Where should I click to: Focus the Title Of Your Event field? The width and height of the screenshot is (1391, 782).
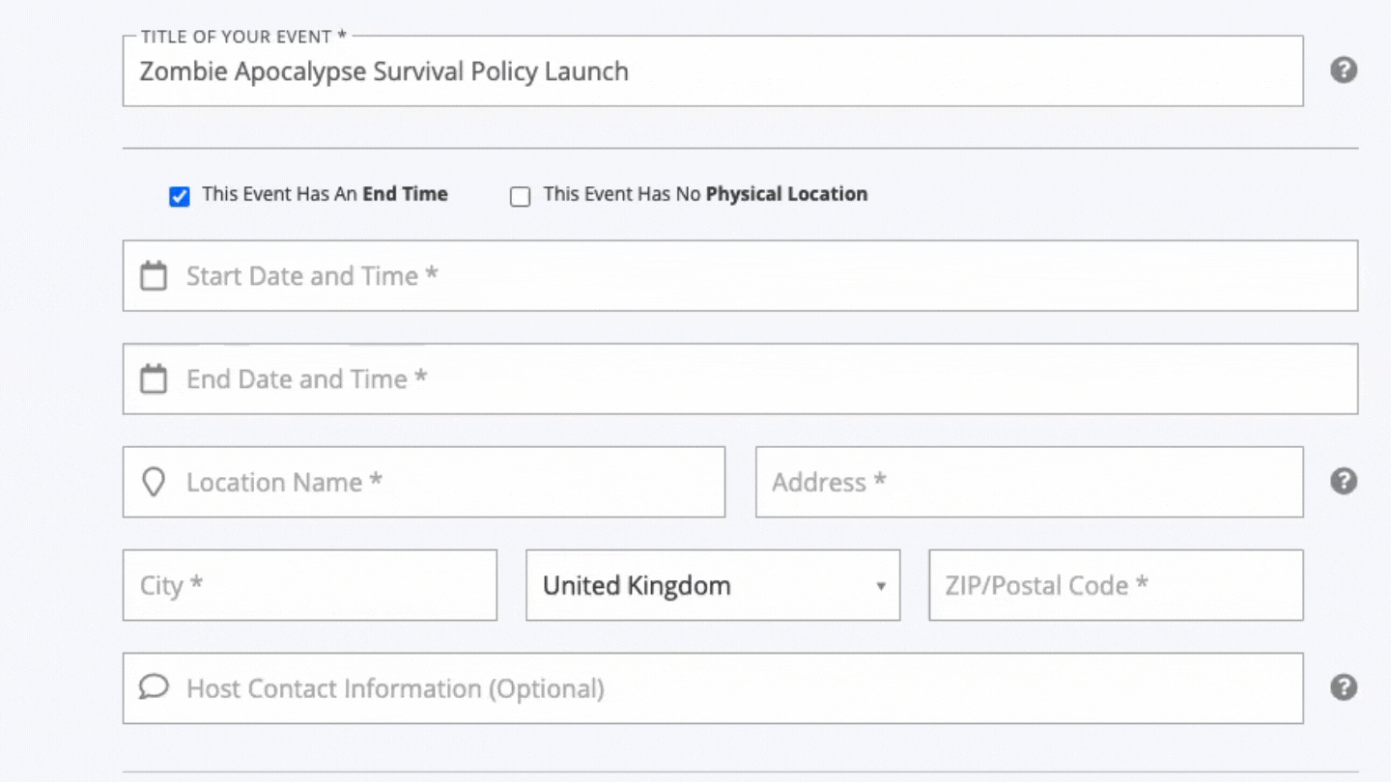(713, 71)
